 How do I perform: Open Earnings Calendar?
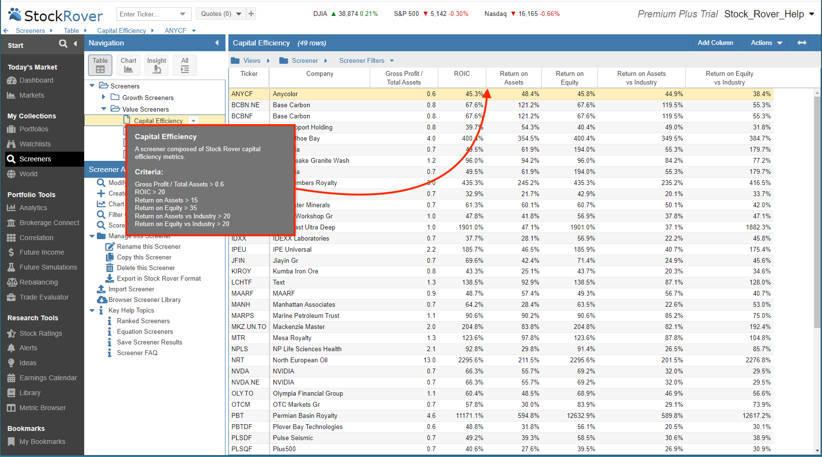[x=48, y=378]
